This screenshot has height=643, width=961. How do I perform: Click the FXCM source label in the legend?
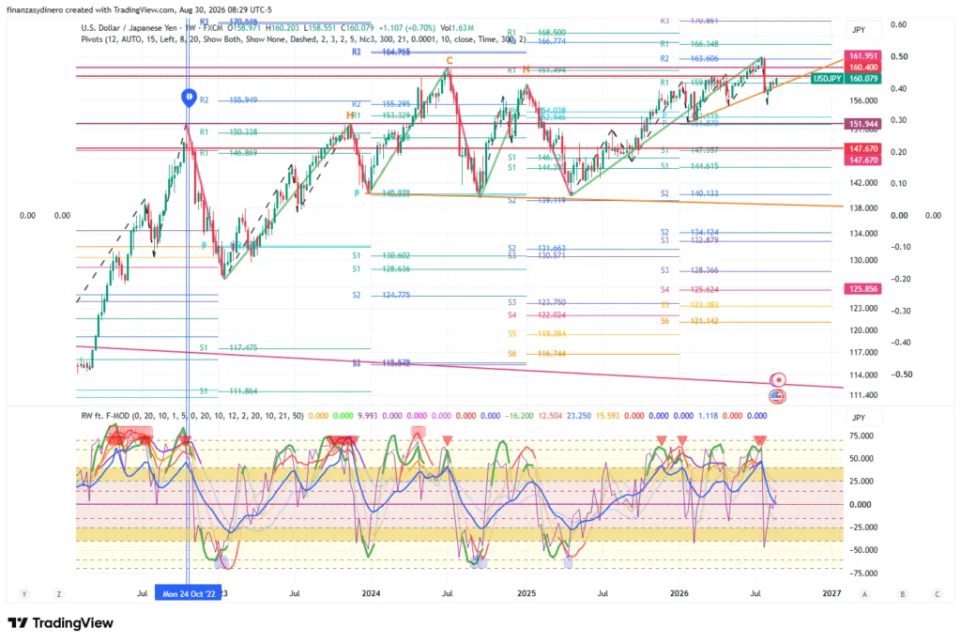click(213, 27)
